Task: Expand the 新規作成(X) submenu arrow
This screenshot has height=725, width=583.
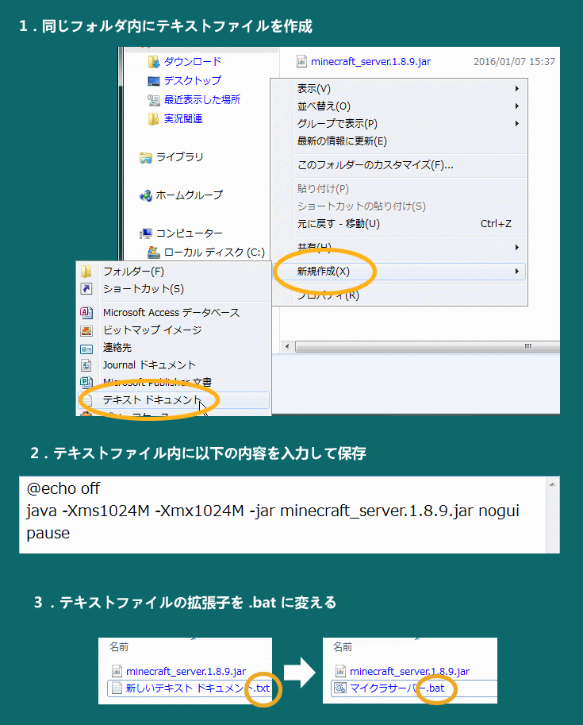Action: coord(517,272)
